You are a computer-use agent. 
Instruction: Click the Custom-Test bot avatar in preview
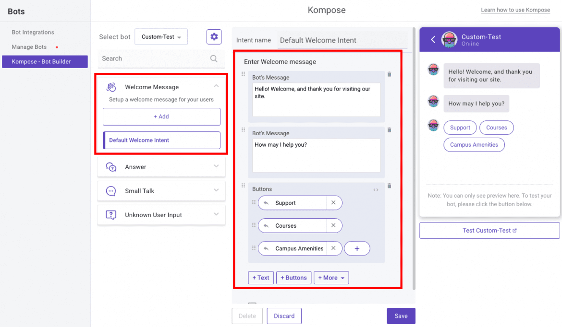pos(449,39)
